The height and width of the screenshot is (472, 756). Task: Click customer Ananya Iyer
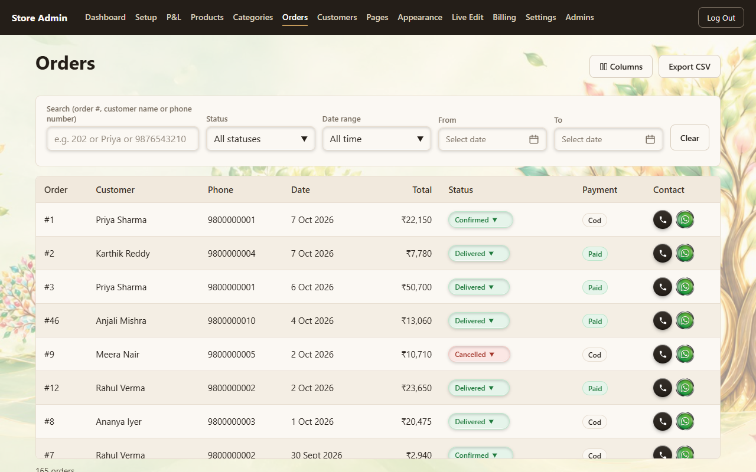[119, 422]
